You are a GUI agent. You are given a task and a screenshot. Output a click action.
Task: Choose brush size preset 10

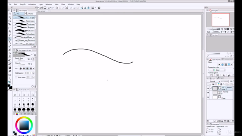point(19,105)
